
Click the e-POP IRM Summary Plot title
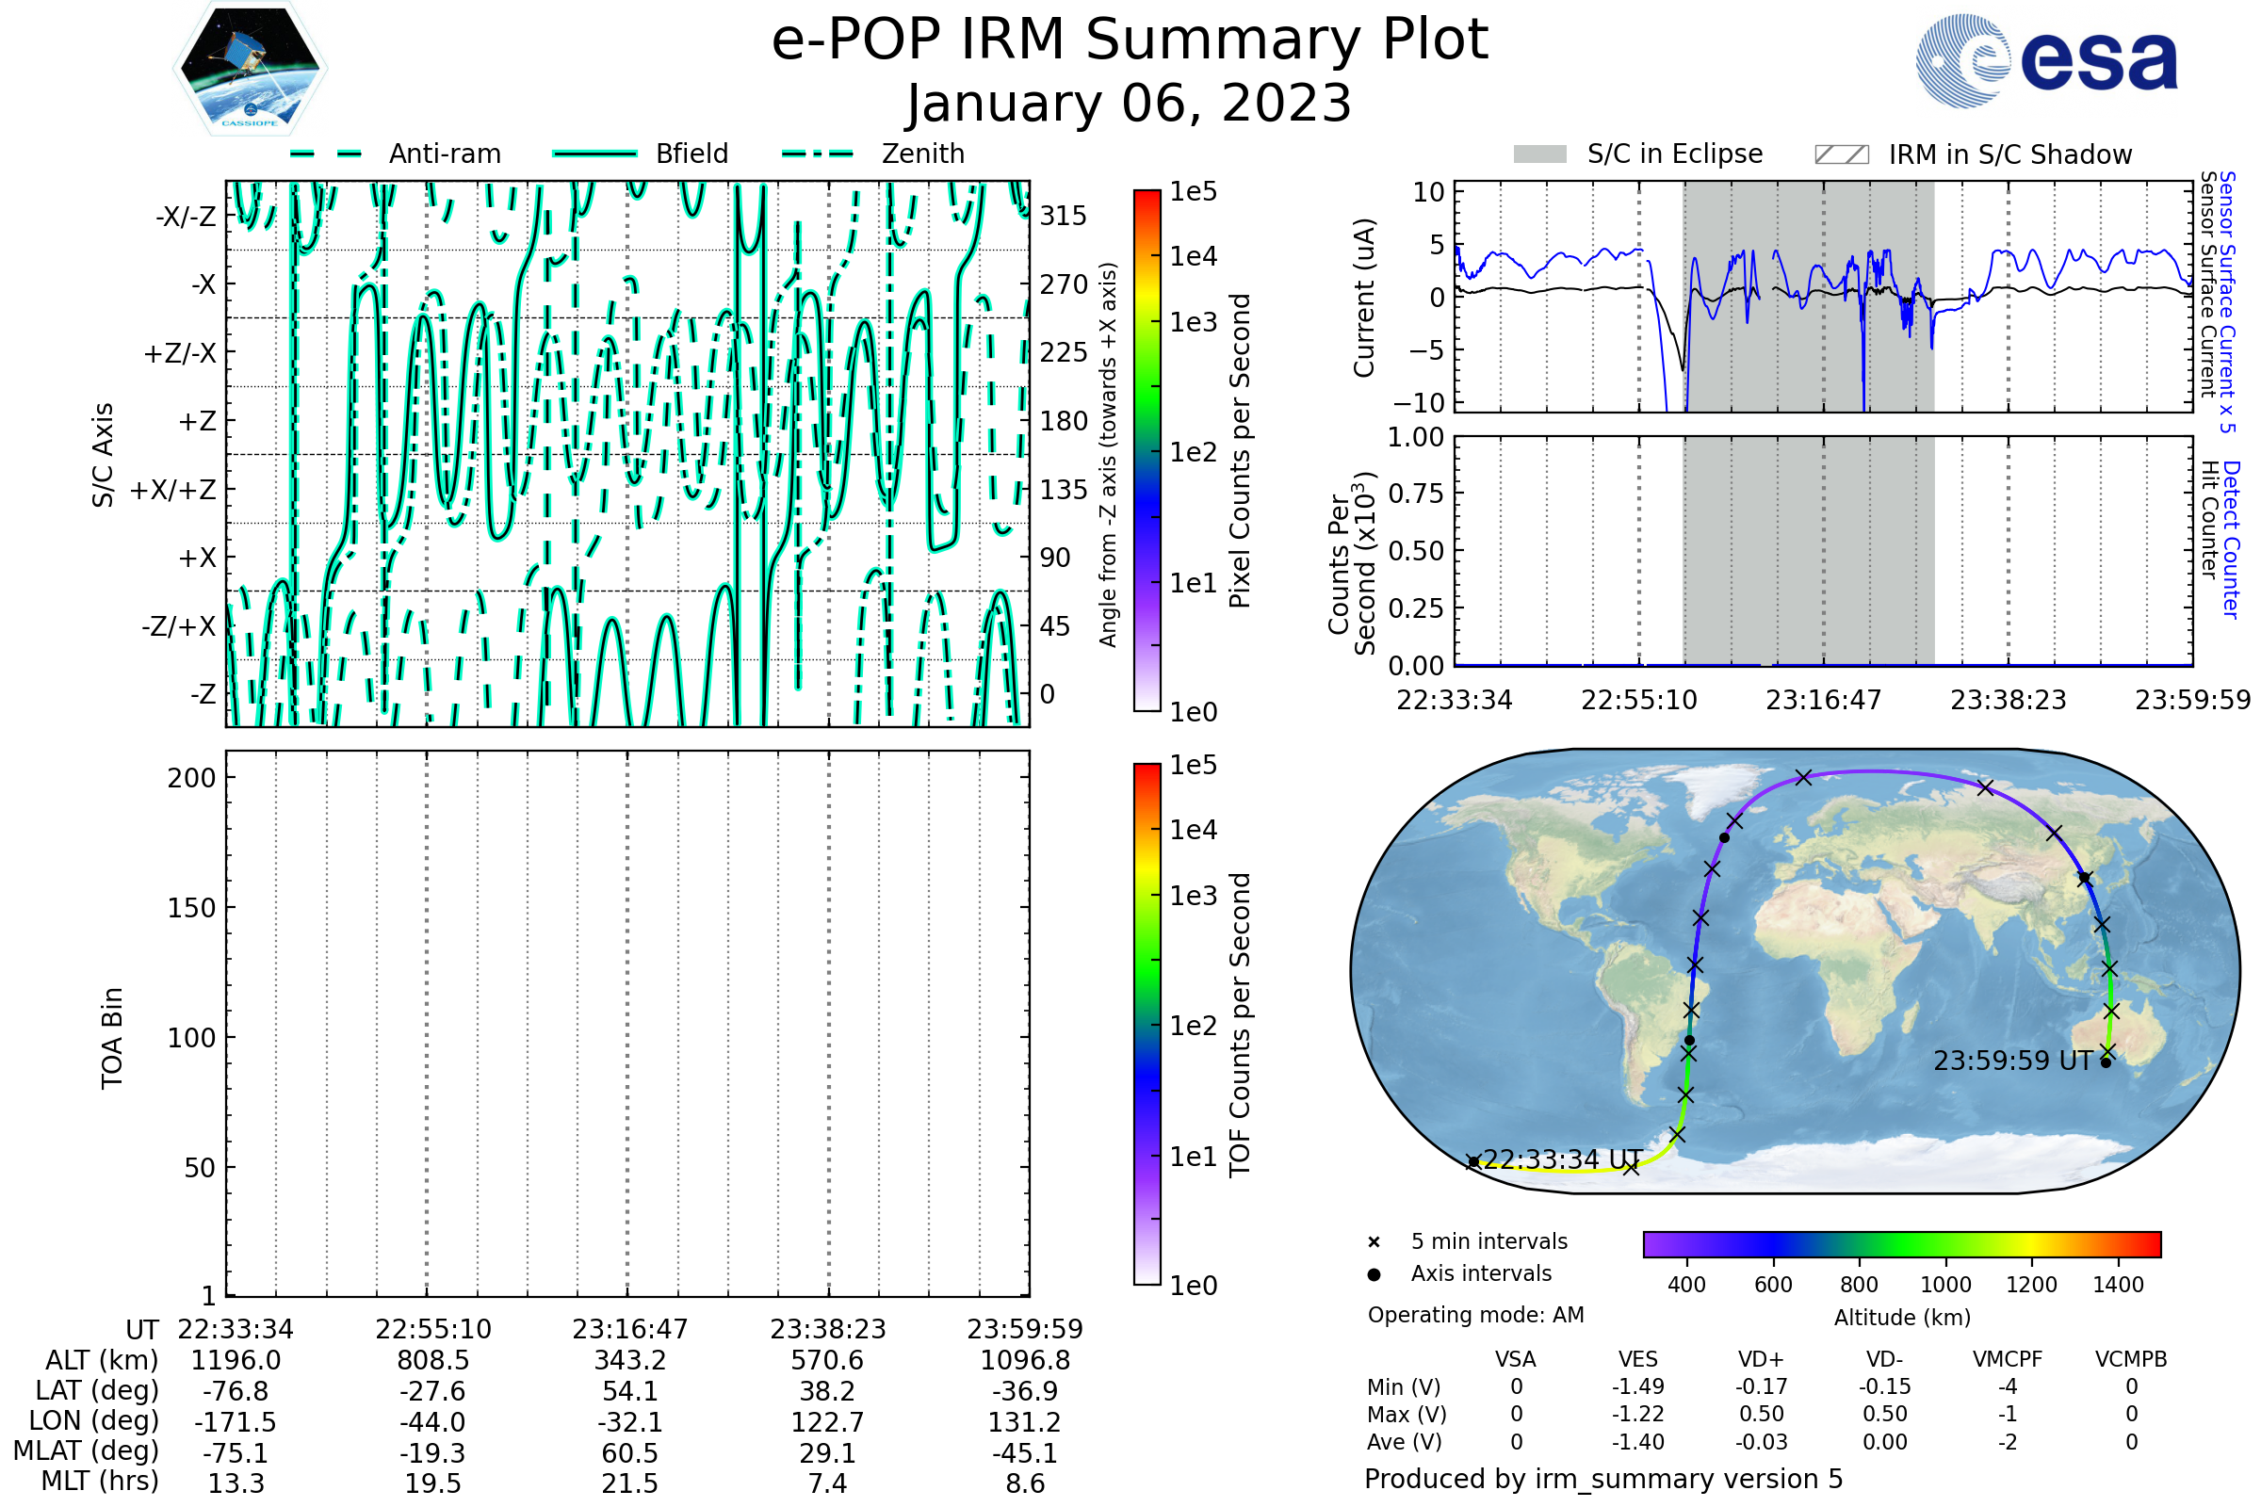pyautogui.click(x=1130, y=41)
